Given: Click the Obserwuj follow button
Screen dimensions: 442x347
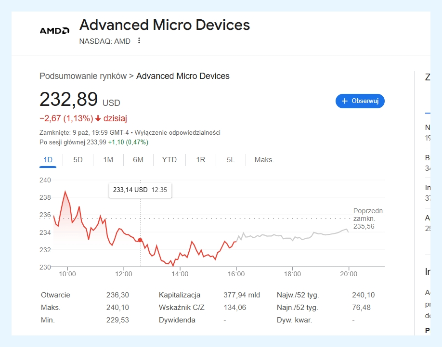Looking at the screenshot, I should (360, 101).
